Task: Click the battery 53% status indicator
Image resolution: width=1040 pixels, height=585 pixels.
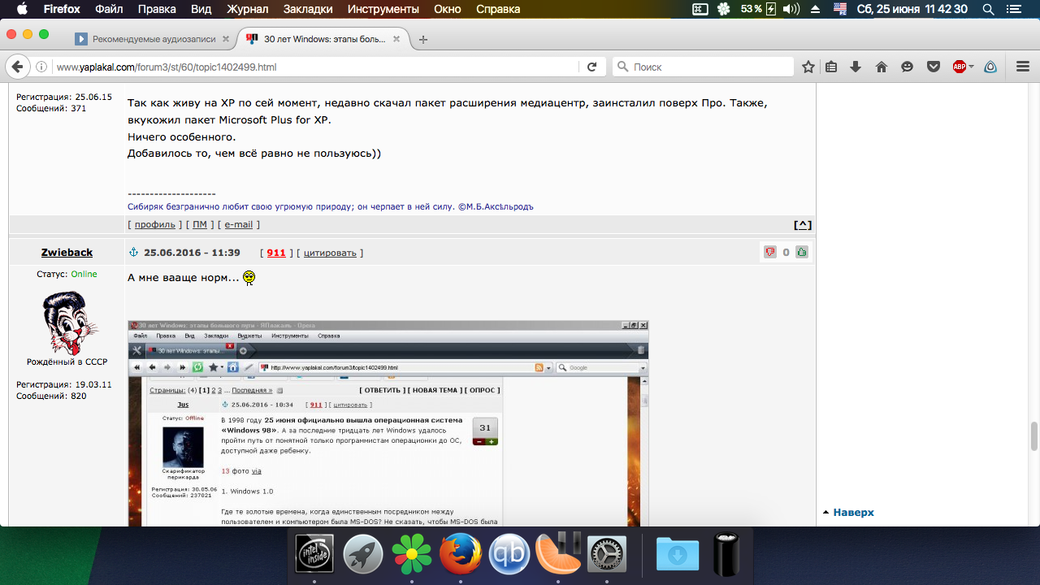Action: pos(759,9)
